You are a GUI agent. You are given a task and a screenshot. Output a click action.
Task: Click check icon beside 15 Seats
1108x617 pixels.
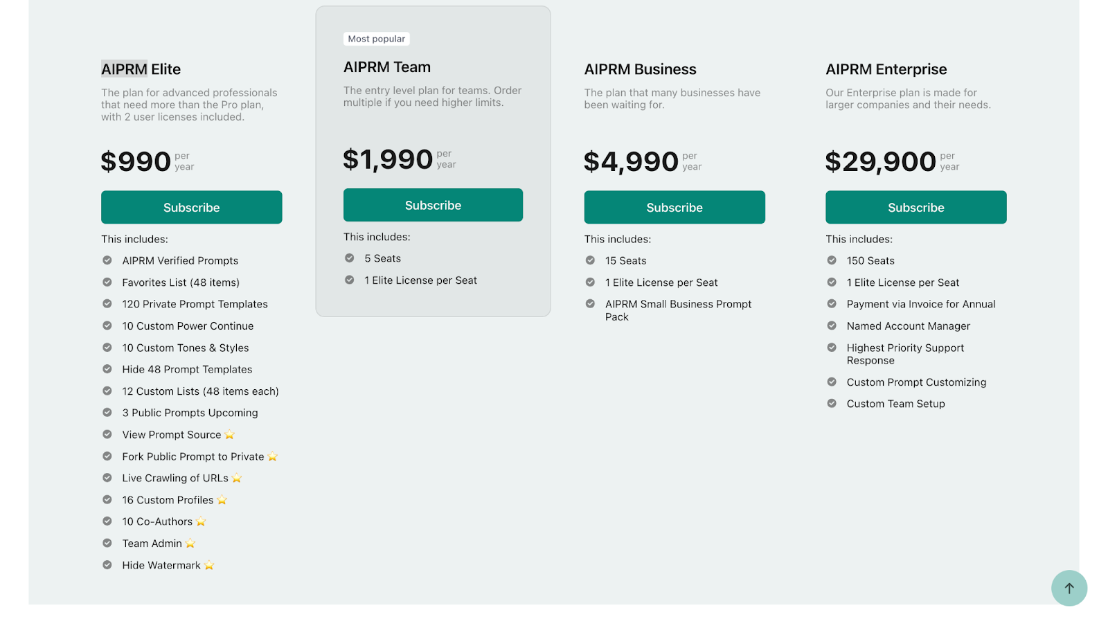590,260
